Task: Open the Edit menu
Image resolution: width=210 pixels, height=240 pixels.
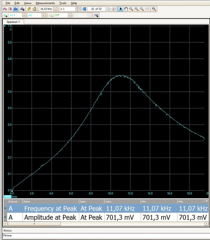Action: pos(17,3)
